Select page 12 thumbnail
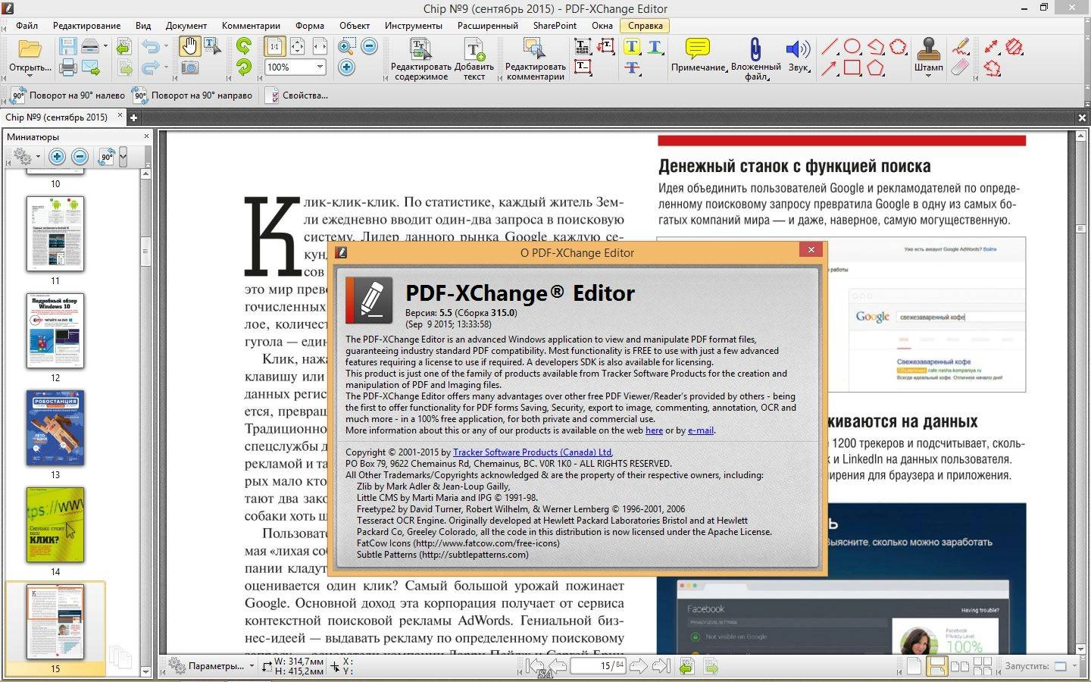 pos(55,331)
